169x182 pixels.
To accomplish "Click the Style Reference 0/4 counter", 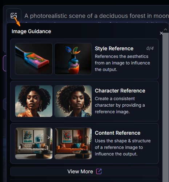I will [150, 48].
